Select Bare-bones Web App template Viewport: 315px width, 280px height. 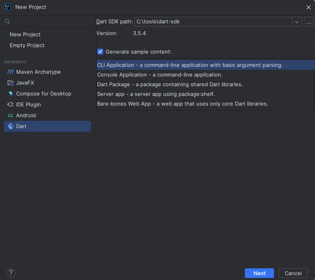click(x=205, y=104)
